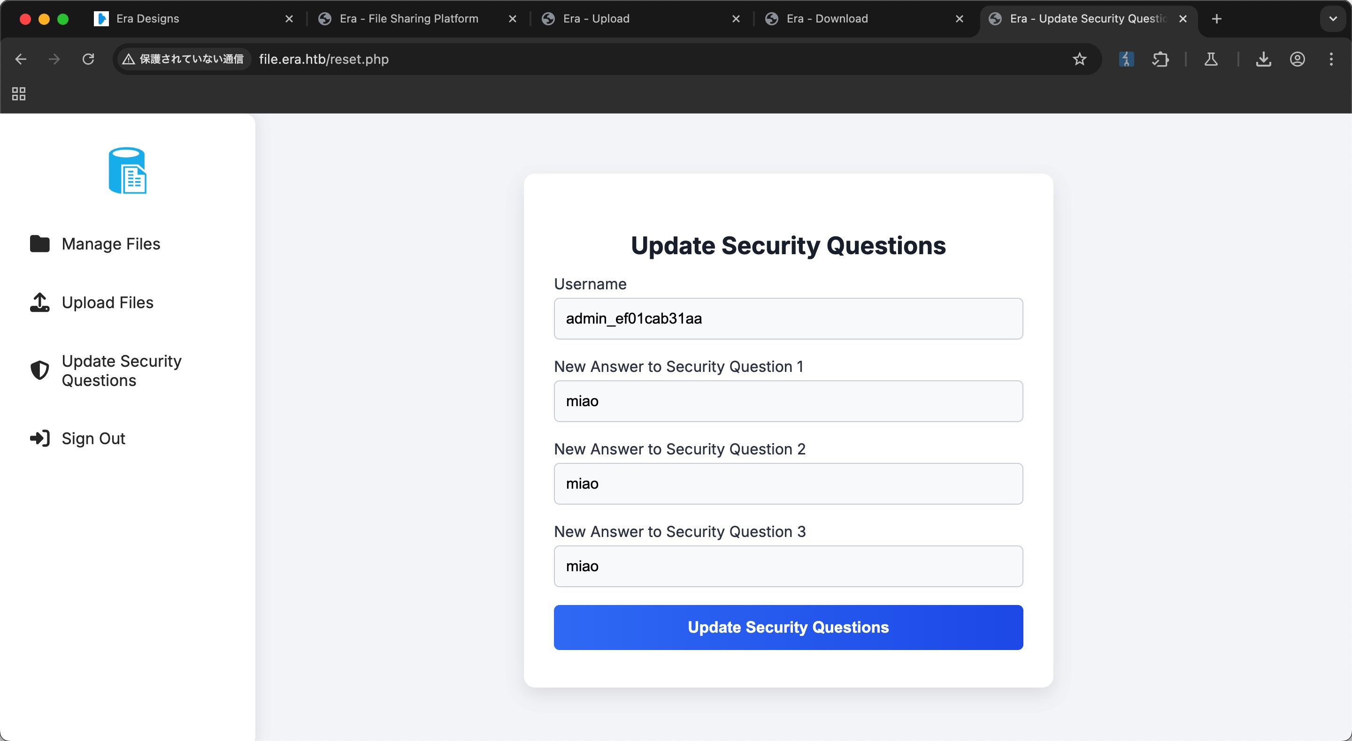The width and height of the screenshot is (1352, 741).
Task: Open the Chrome three-dot menu
Action: 1331,59
